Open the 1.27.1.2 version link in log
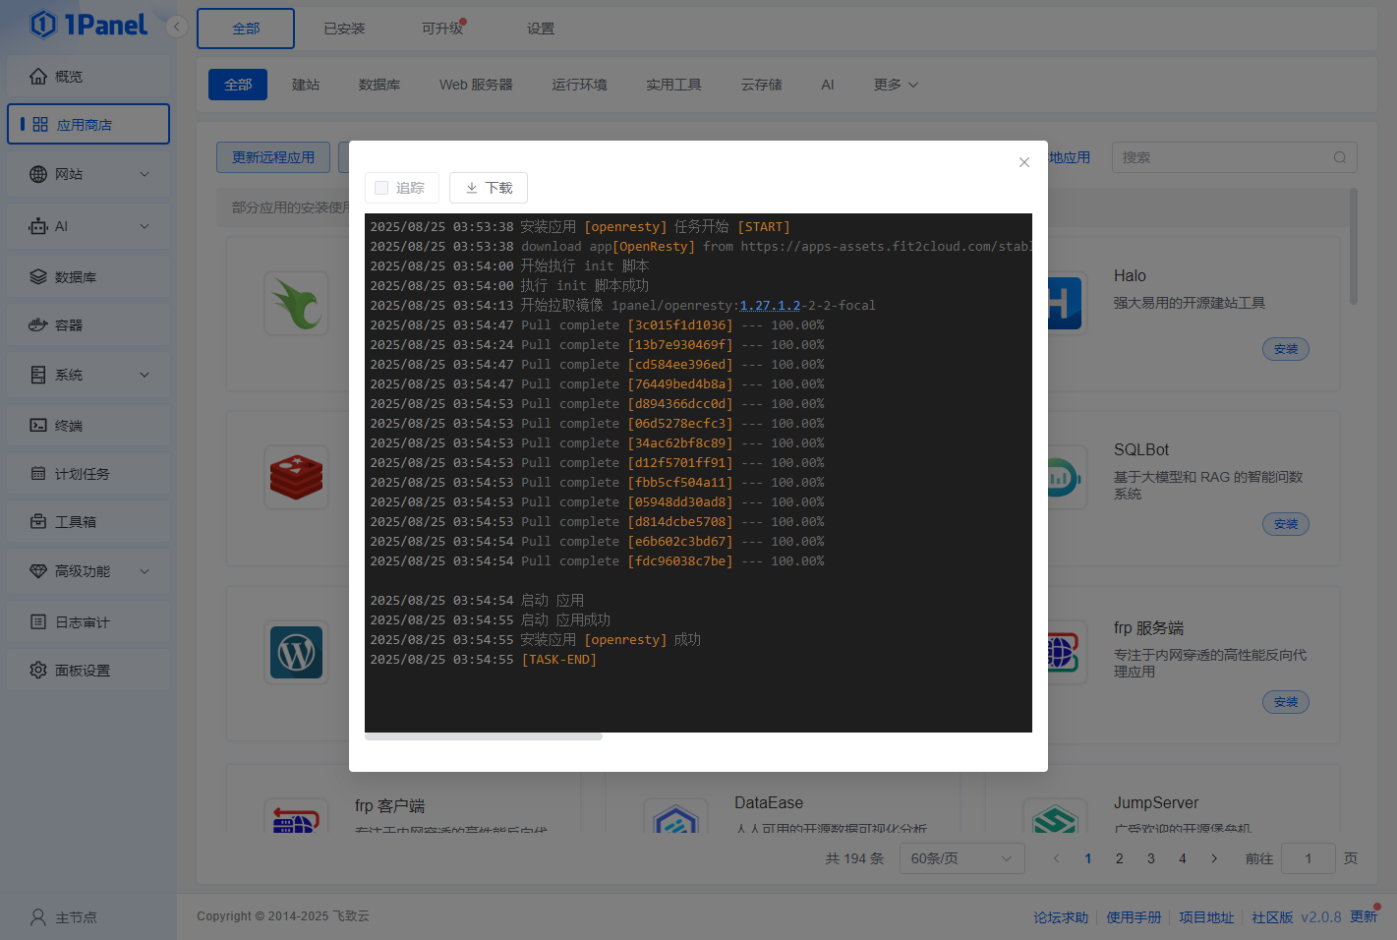This screenshot has height=940, width=1397. 770,306
